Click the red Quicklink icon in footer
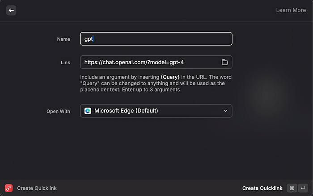Screen dimensions: 313x196 8,188
